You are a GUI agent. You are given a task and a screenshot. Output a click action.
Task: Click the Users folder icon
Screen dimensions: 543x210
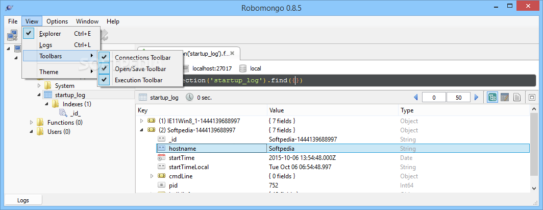tap(40, 132)
